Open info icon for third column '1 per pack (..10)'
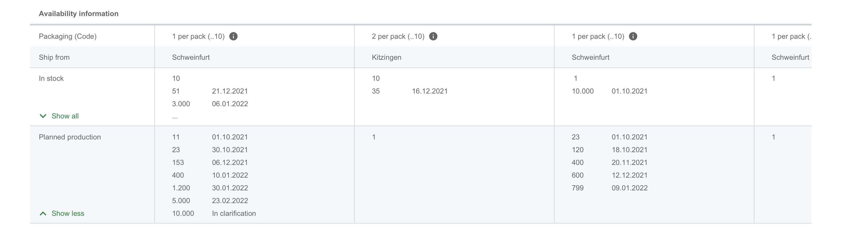This screenshot has width=861, height=228. point(633,36)
